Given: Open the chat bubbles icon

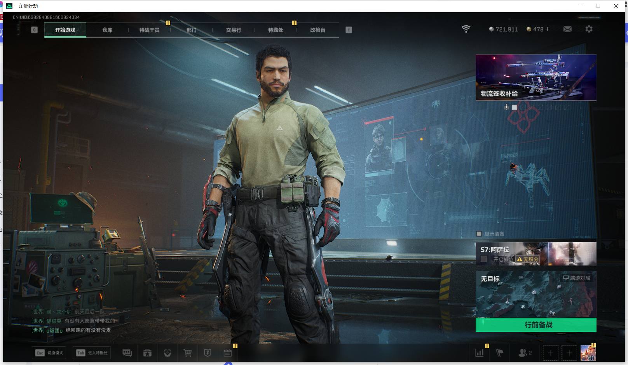Looking at the screenshot, I should pyautogui.click(x=127, y=353).
